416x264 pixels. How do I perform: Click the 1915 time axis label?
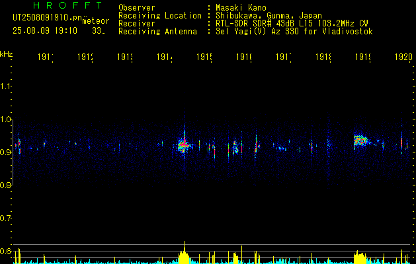tap(204, 57)
